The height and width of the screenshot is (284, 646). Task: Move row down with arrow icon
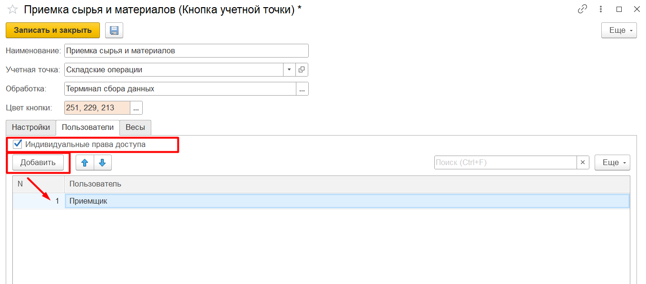102,163
